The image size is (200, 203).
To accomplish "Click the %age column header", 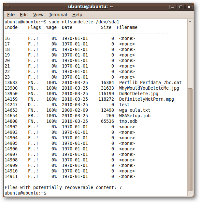I will click(x=51, y=28).
